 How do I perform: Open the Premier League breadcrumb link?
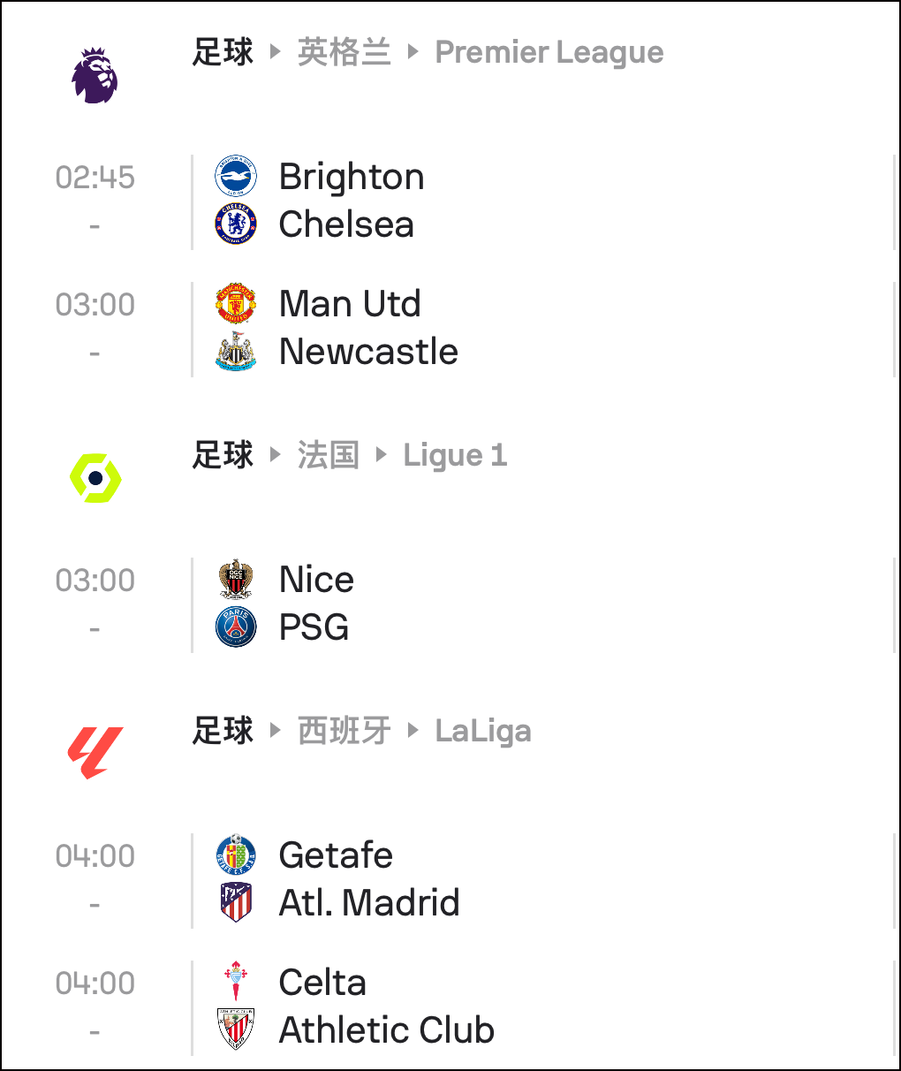(549, 52)
